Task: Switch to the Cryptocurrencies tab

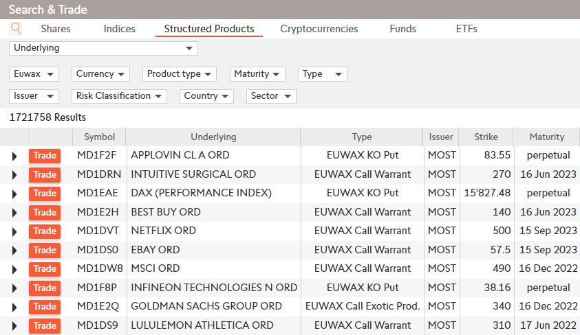Action: pyautogui.click(x=319, y=29)
